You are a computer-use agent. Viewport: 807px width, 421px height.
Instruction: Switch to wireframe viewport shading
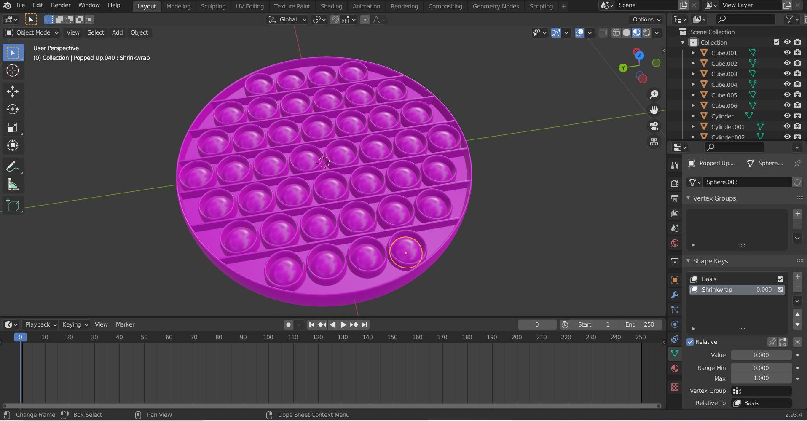616,32
